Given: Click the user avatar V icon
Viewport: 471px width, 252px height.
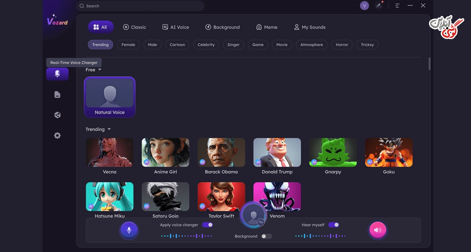Looking at the screenshot, I should pos(364,5).
